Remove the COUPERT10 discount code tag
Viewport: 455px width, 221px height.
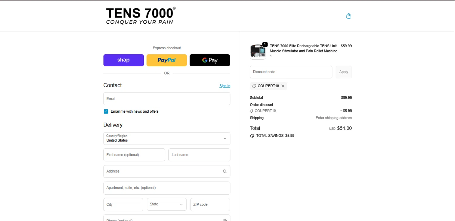point(283,86)
